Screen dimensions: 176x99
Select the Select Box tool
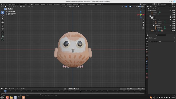point(3,12)
